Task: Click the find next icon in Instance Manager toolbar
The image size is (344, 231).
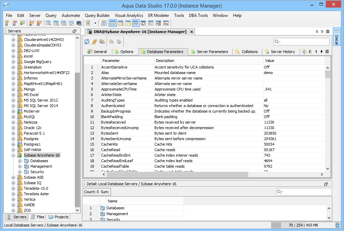Action: 119,42
